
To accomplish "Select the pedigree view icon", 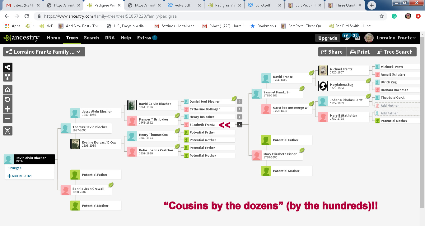I will pos(8,68).
